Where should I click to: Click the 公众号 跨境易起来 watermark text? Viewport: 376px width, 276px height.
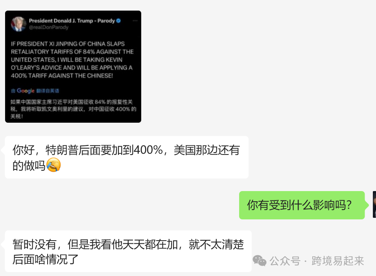click(x=317, y=261)
